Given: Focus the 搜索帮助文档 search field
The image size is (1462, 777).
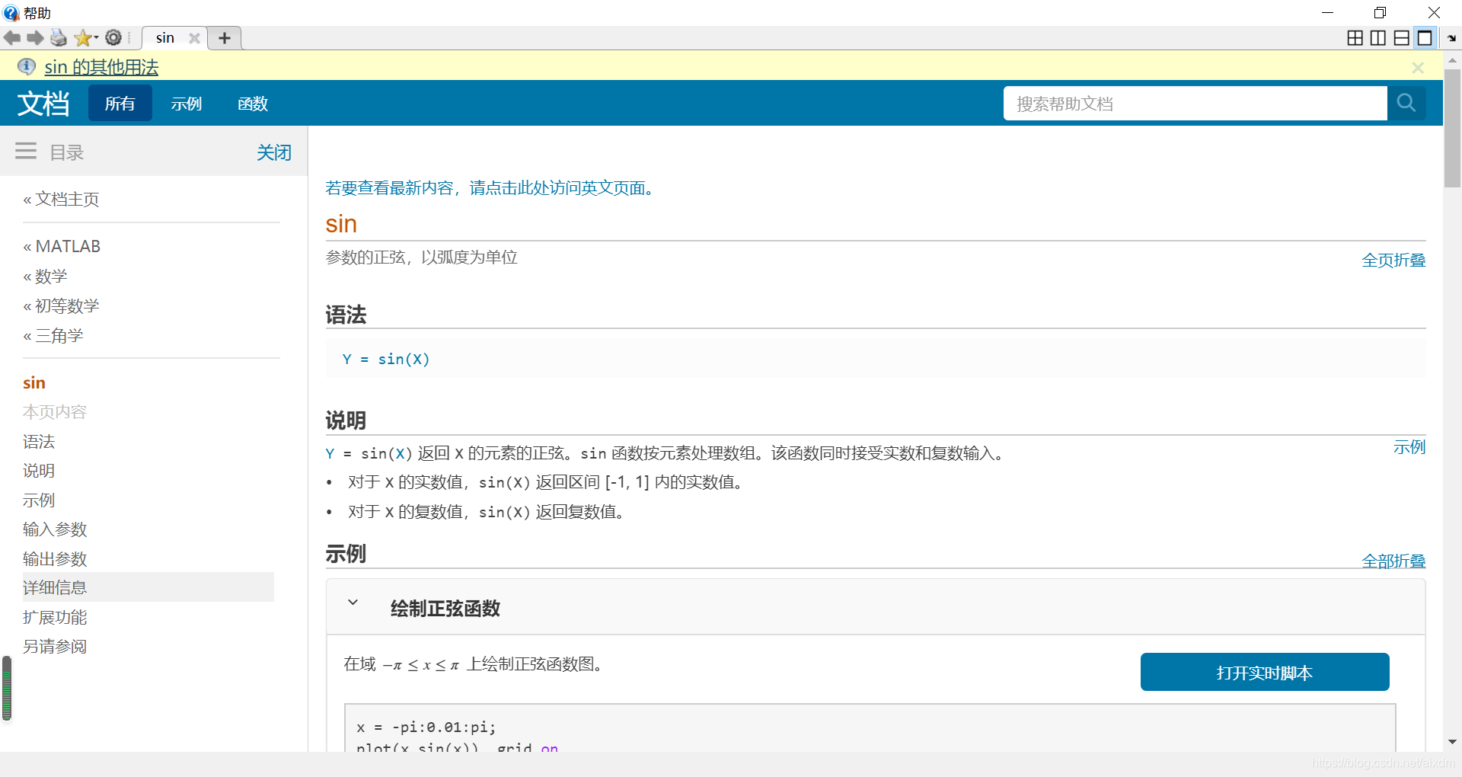Looking at the screenshot, I should pos(1195,103).
